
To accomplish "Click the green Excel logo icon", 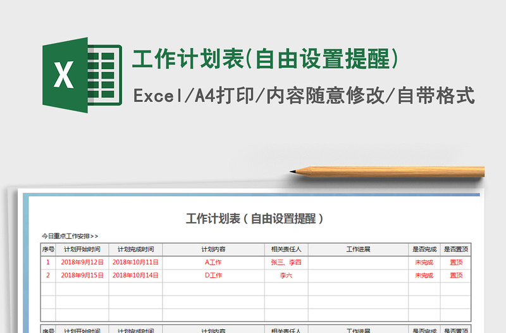I will 82,75.
